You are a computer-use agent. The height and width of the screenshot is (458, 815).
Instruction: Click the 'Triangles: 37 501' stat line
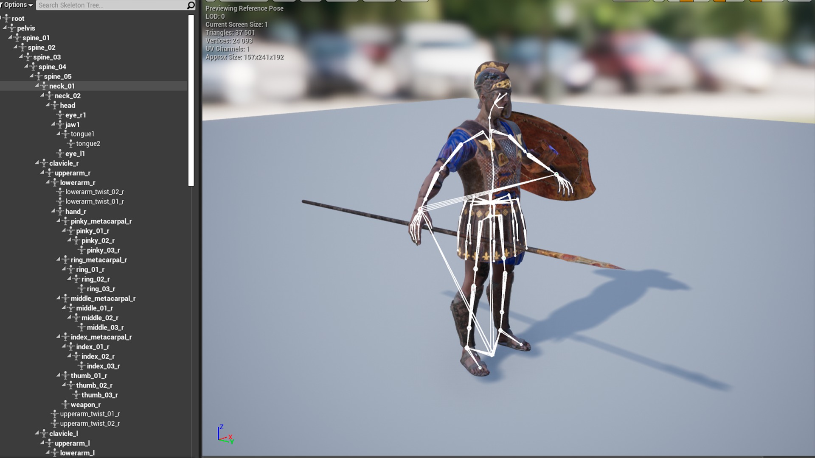[x=230, y=33]
